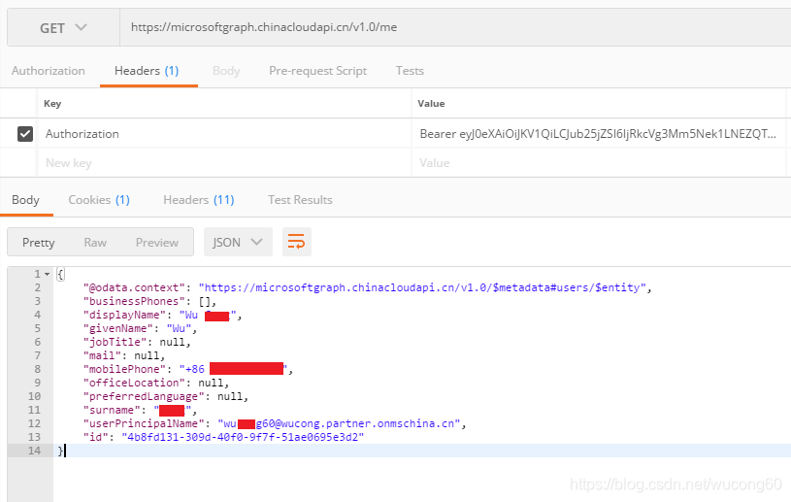The height and width of the screenshot is (502, 791).
Task: Select the Pretty view button
Action: click(x=39, y=243)
